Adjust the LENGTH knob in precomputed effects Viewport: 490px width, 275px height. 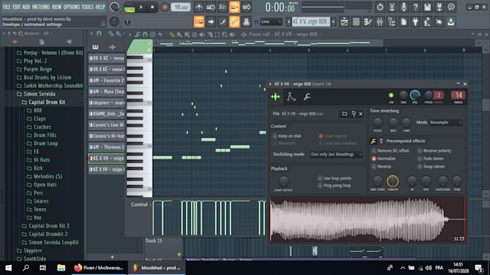tap(393, 181)
